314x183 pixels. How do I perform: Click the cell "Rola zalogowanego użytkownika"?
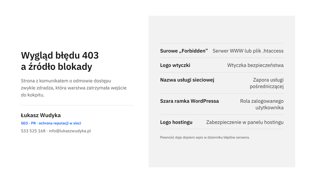[262, 104]
